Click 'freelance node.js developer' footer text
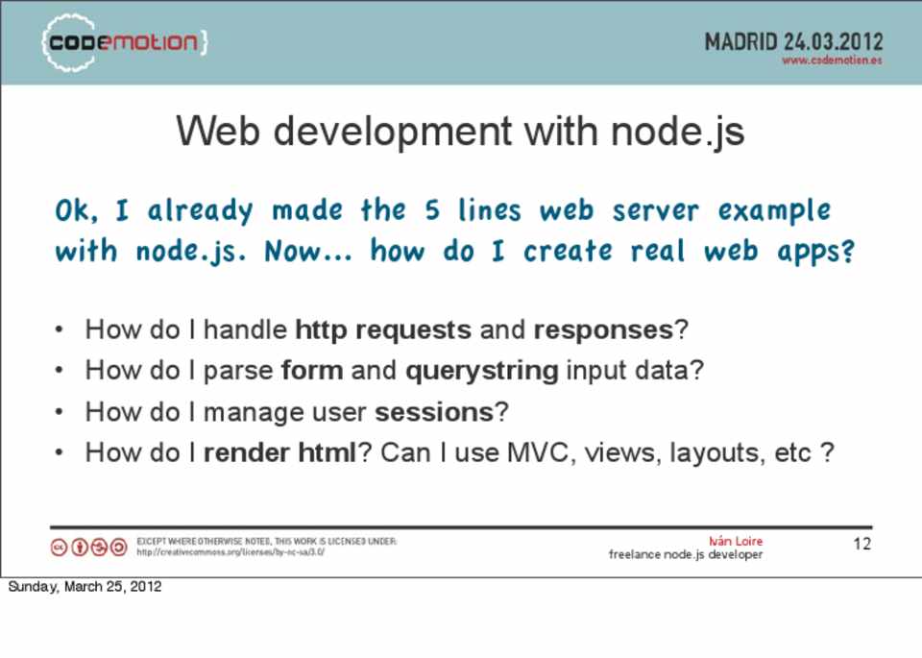The image size is (922, 658). point(686,554)
